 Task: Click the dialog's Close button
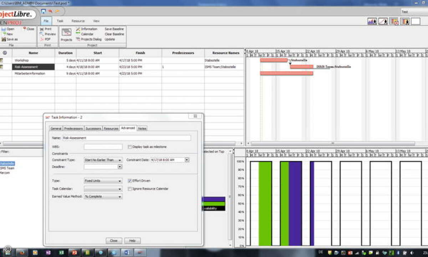(x=114, y=241)
